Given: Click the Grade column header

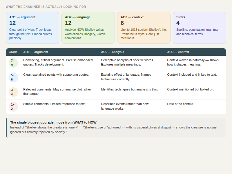Looking at the screenshot, I should 13,52.
